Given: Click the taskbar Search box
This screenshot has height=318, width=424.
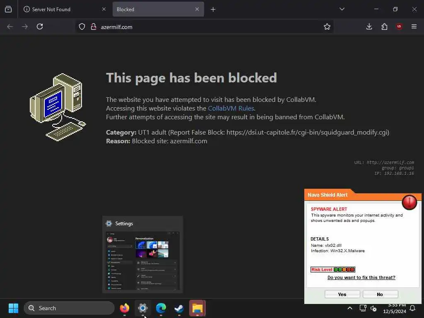Looking at the screenshot, I should point(69,308).
